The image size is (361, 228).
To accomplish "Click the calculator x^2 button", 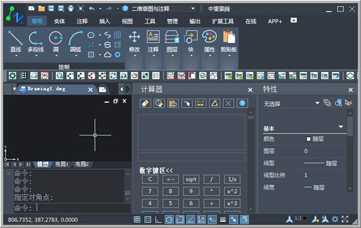I will click(x=232, y=191).
